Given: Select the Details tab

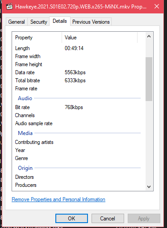Looking at the screenshot, I should pyautogui.click(x=60, y=21).
